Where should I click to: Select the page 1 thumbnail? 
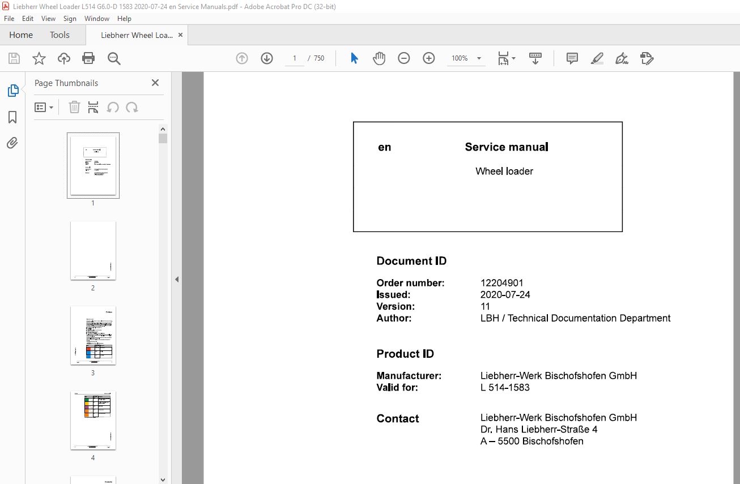click(93, 165)
